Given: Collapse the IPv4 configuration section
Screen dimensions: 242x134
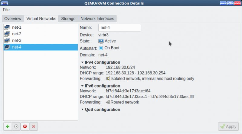Looking at the screenshot, I should point(82,62).
